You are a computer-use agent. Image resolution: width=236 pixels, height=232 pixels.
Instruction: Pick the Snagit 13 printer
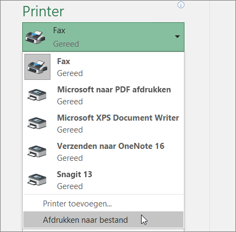103,180
